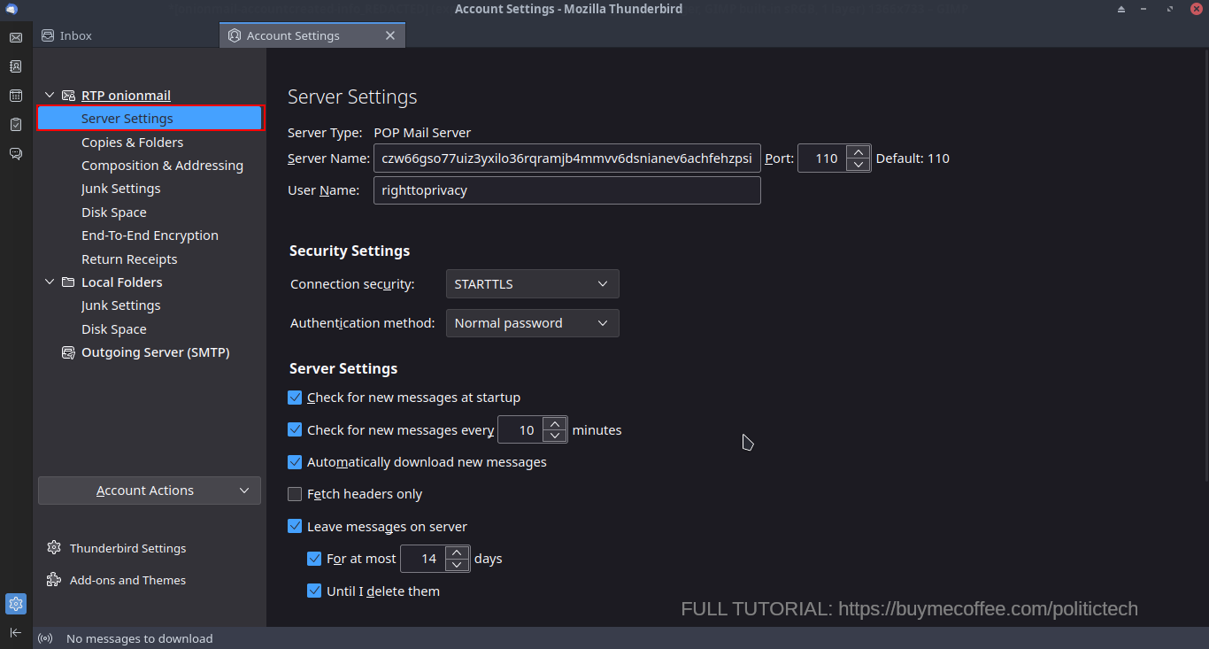
Task: Select Server Settings in the account tree
Action: 150,119
